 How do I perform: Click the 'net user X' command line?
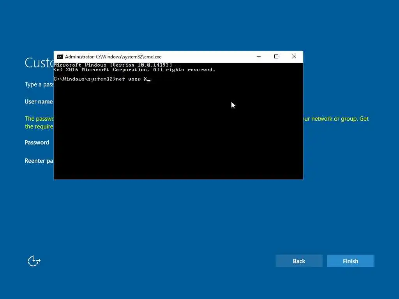(x=102, y=79)
